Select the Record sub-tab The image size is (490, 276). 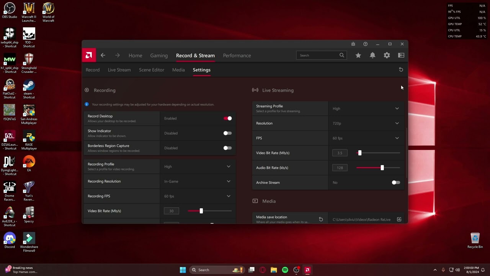click(x=93, y=70)
